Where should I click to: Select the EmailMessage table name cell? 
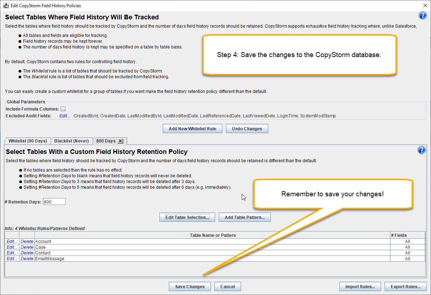pyautogui.click(x=212, y=259)
